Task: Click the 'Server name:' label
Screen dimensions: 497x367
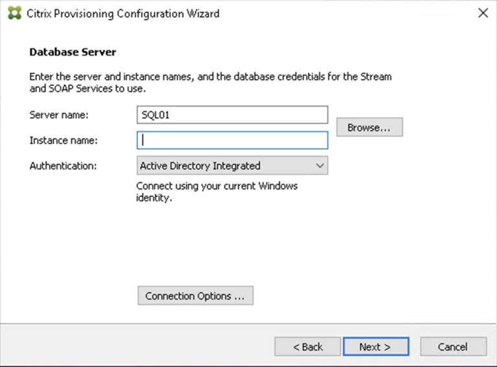Action: tap(59, 115)
